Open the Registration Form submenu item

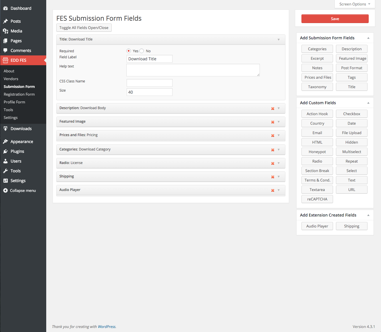pos(19,94)
